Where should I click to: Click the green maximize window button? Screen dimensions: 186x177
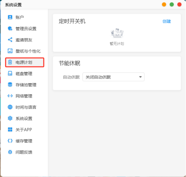click(x=172, y=5)
